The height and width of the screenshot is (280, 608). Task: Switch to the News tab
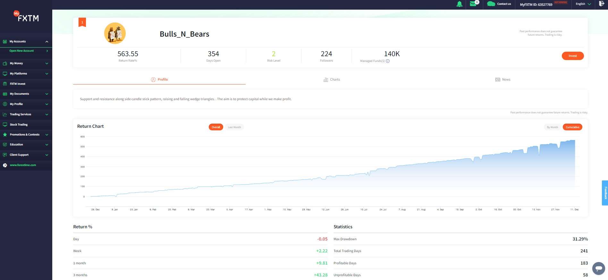(502, 80)
